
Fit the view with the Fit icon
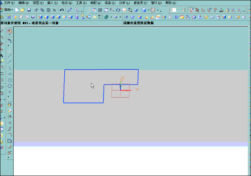[x=94, y=10]
